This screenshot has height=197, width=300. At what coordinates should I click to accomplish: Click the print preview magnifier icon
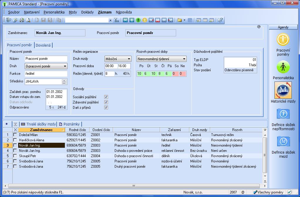(28, 20)
